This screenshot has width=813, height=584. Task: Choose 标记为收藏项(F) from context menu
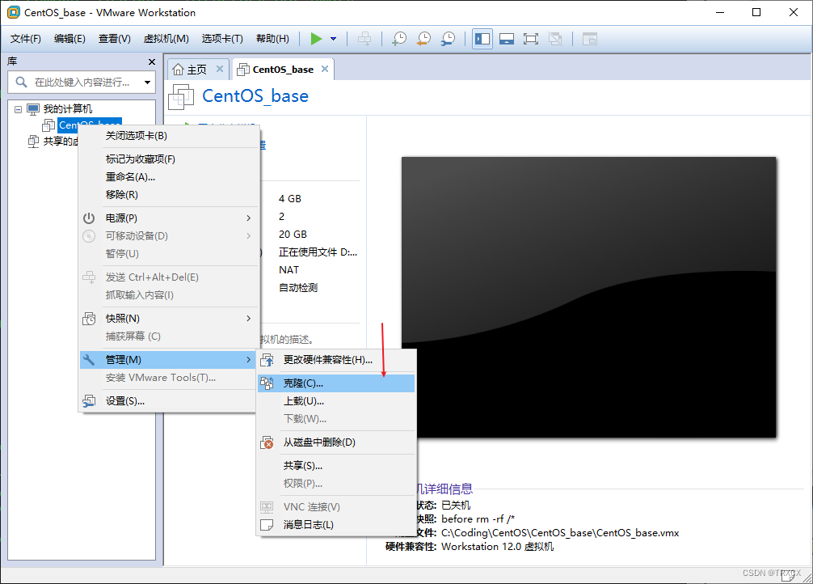[x=169, y=159]
